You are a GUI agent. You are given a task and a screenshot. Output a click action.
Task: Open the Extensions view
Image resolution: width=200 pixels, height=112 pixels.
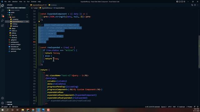point(2,26)
